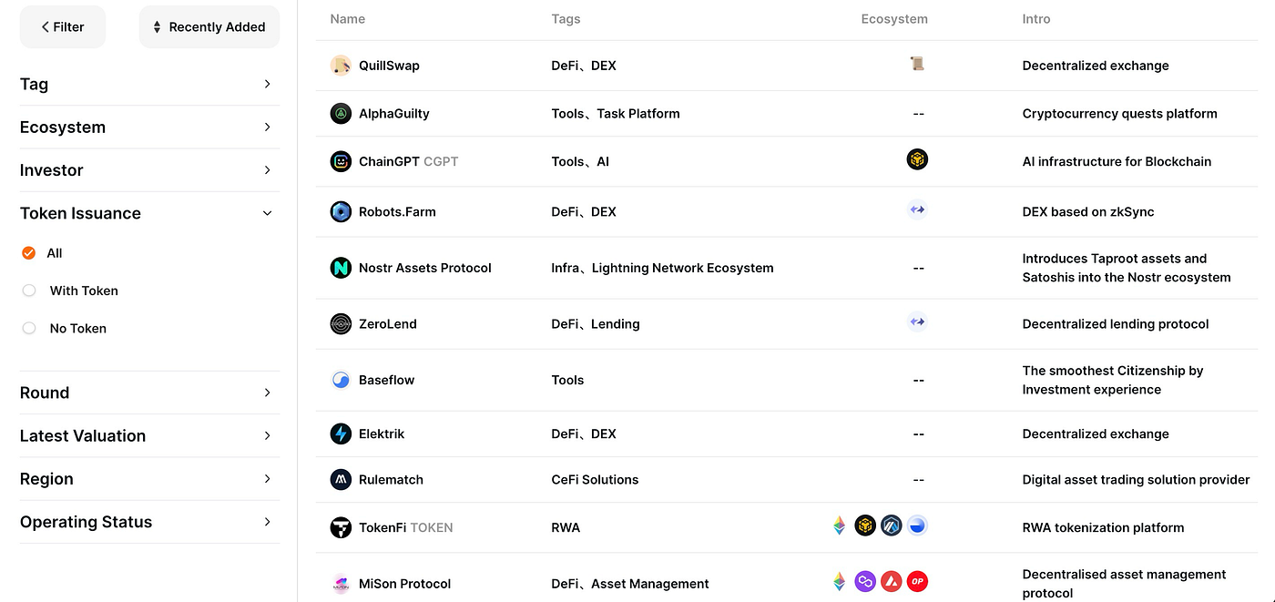This screenshot has height=602, width=1275.
Task: Open the QuillSwap project link
Action: pyautogui.click(x=389, y=66)
